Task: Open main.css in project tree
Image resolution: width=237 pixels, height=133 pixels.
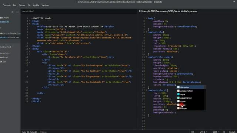Action: pyautogui.click(x=3, y=62)
